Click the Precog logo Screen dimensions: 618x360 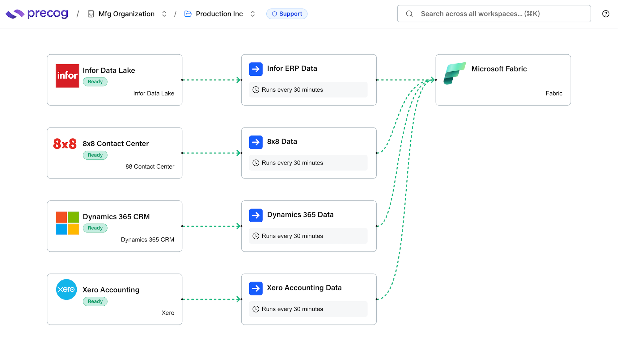coord(36,14)
